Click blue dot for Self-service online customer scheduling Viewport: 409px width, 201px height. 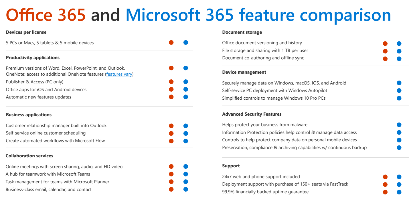pos(185,133)
